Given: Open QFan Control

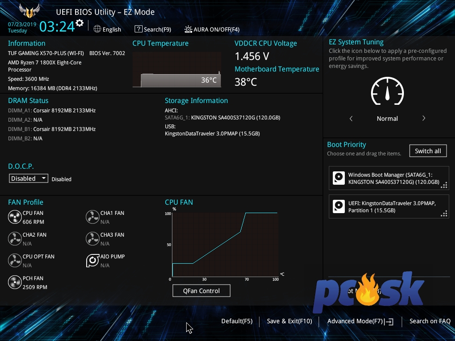Looking at the screenshot, I should [x=201, y=290].
